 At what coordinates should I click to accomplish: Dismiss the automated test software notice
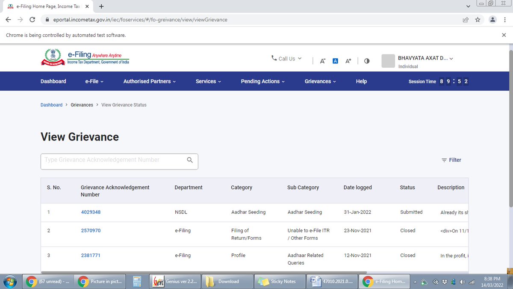504,35
